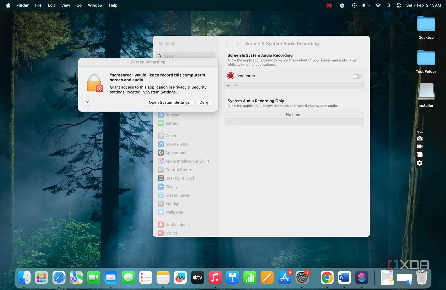Open Freeform from the Dock
This screenshot has width=446, height=290.
(180, 278)
